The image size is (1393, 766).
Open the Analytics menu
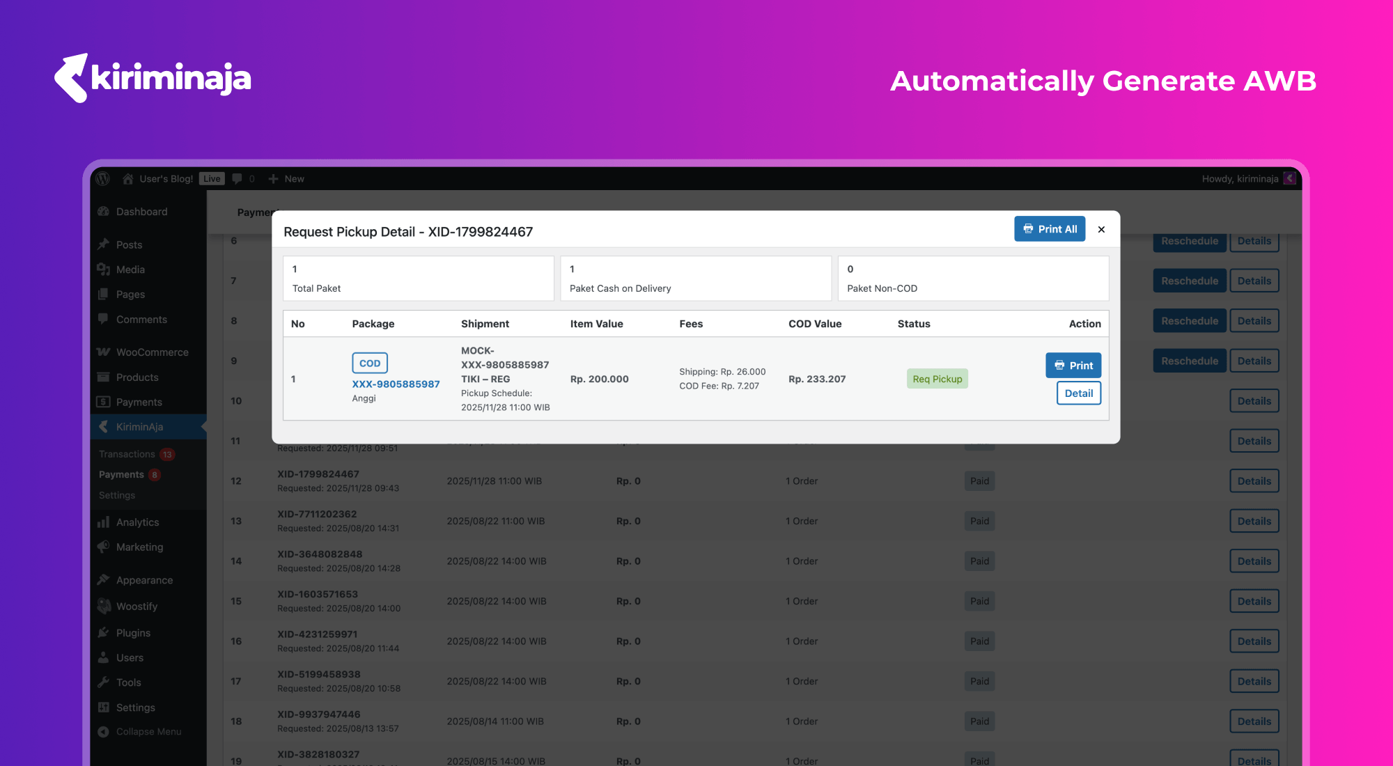click(x=148, y=522)
